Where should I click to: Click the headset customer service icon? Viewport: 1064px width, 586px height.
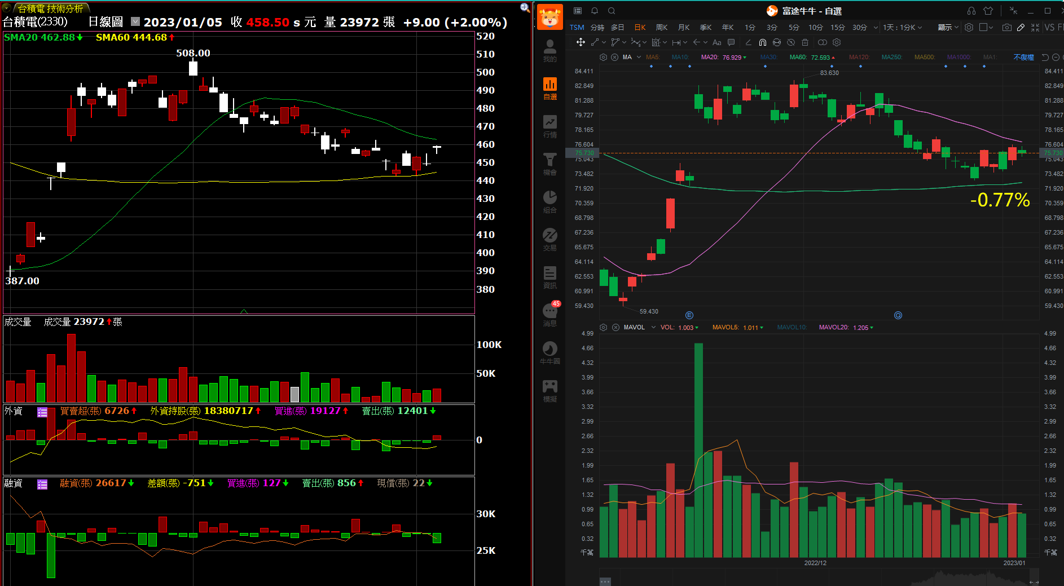pyautogui.click(x=971, y=11)
